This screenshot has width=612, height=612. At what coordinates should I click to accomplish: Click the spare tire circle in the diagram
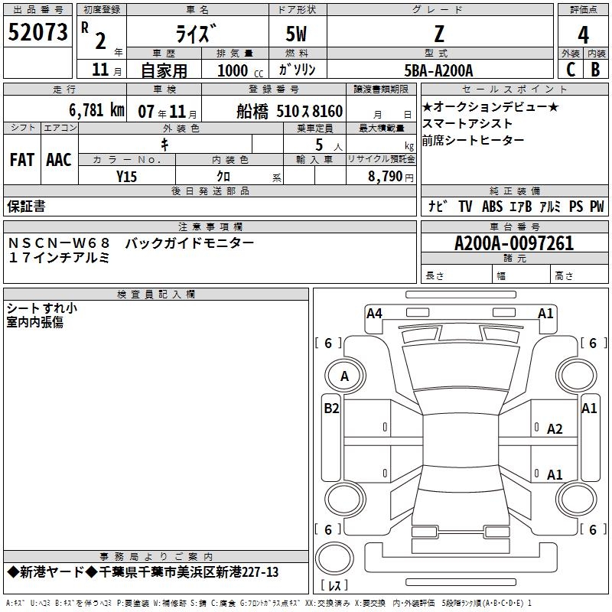[334, 557]
